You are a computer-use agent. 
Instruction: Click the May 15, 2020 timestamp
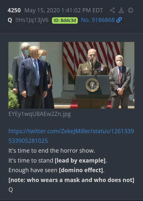click(x=64, y=10)
